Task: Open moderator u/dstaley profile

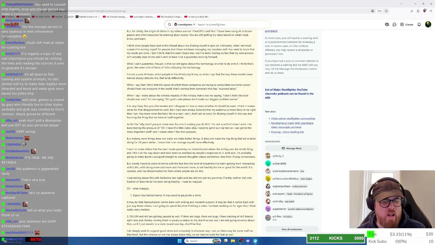Action: pyautogui.click(x=278, y=201)
